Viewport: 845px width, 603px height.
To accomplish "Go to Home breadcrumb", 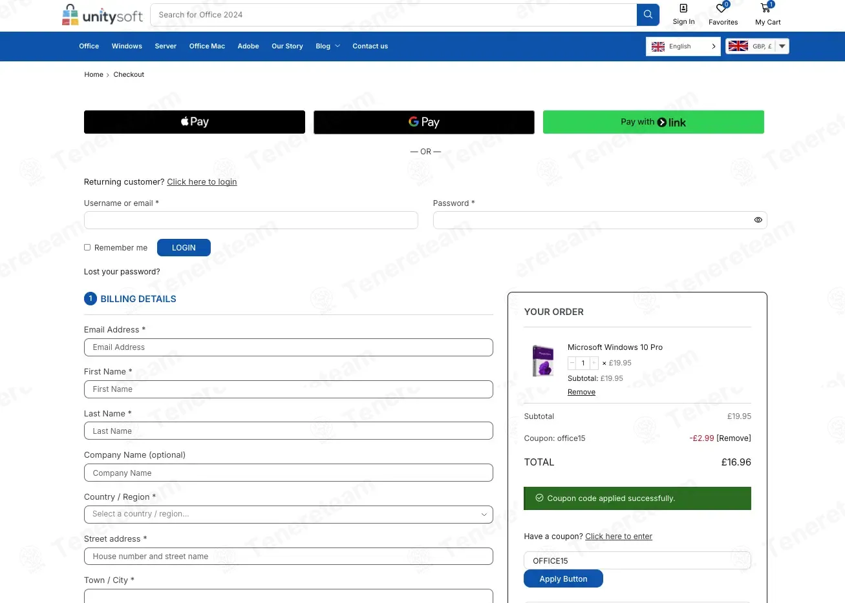I will pyautogui.click(x=94, y=75).
